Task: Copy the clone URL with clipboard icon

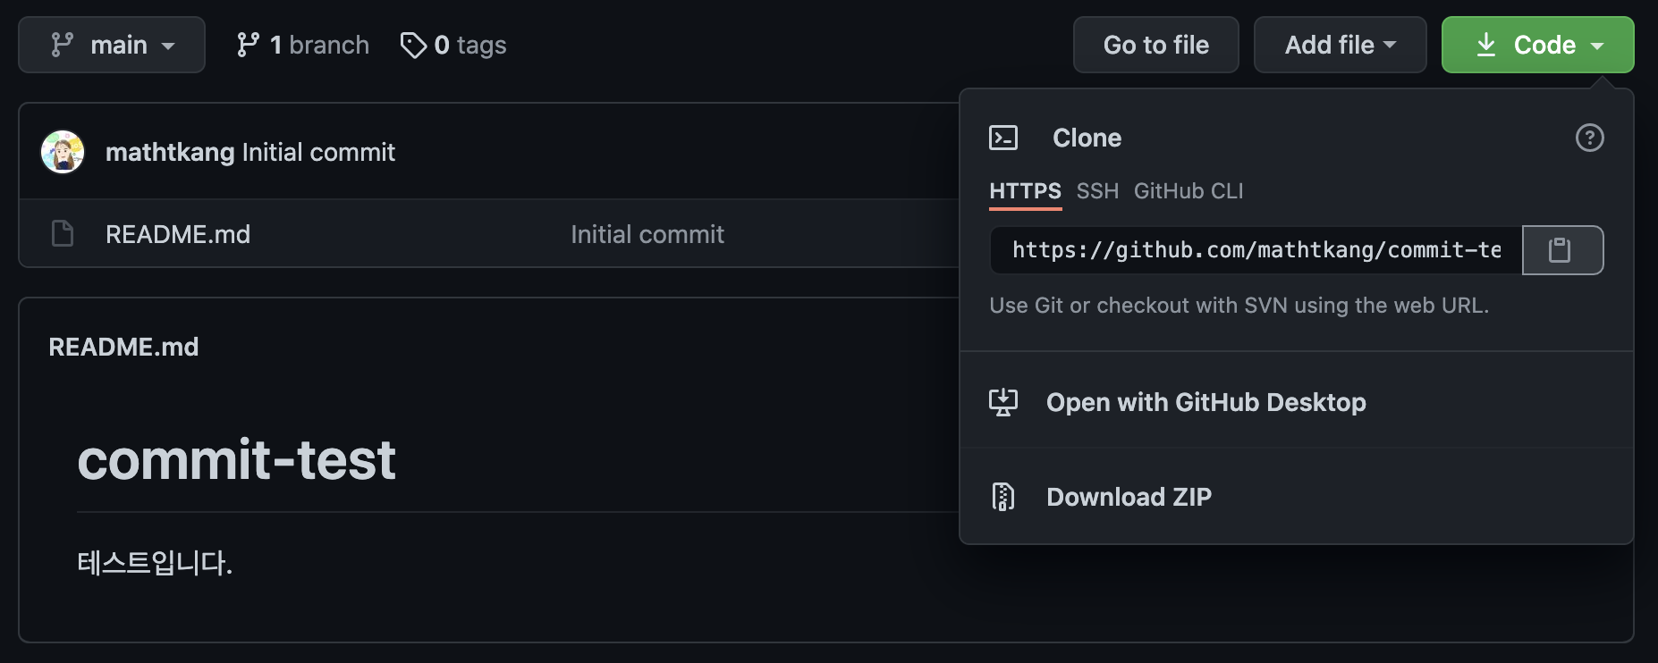Action: tap(1562, 250)
